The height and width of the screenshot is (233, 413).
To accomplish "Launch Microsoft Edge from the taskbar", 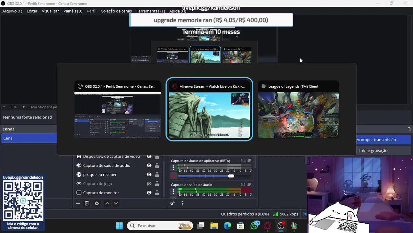I will pos(227,226).
